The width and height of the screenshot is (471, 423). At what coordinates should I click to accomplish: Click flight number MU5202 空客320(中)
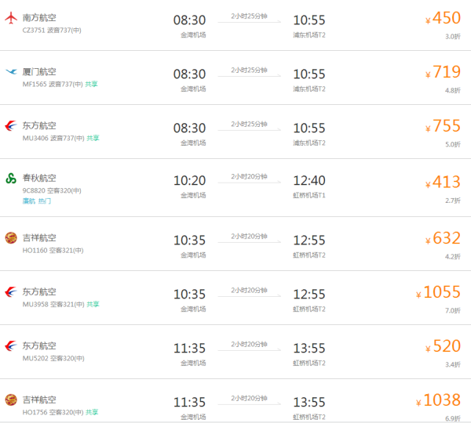tap(53, 358)
